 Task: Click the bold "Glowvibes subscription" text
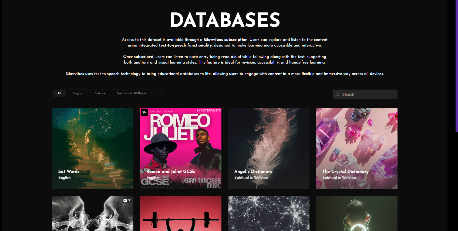pos(225,39)
